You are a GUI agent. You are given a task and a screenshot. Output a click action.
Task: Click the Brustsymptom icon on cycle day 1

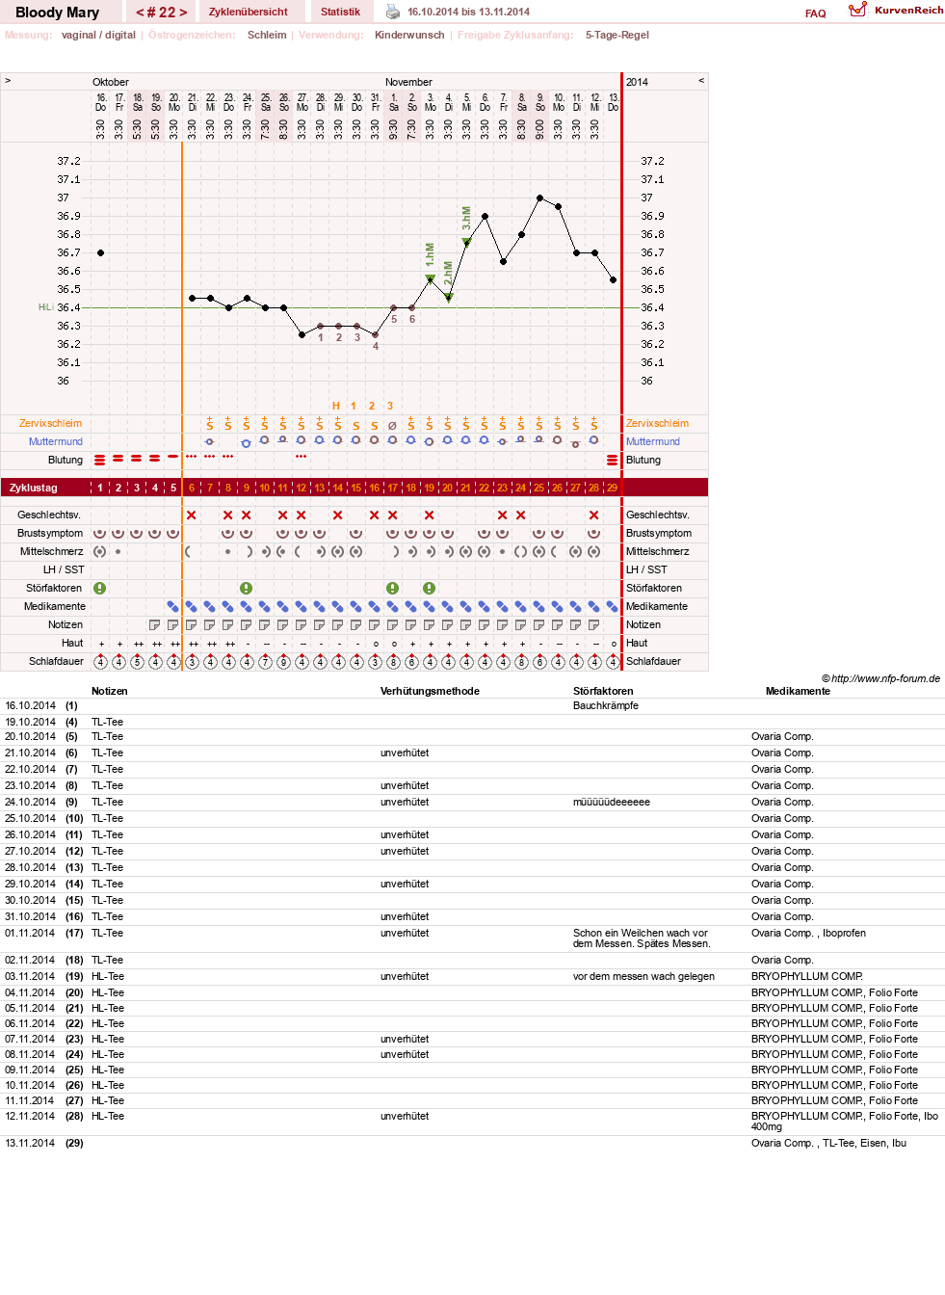click(100, 533)
